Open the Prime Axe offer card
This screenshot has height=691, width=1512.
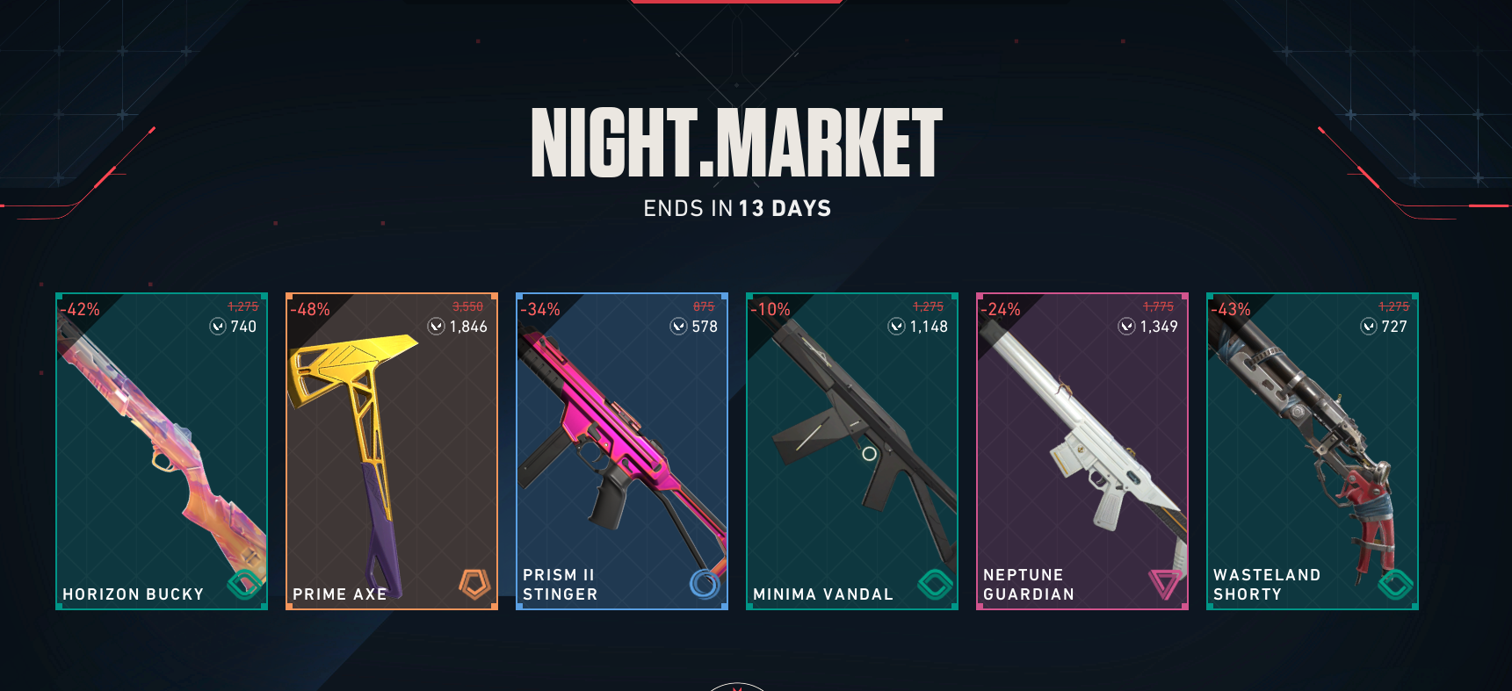392,451
